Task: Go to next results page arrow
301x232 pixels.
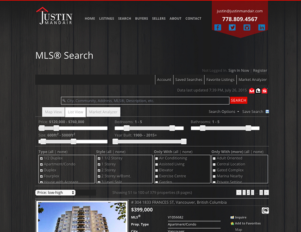Action: 266,192
